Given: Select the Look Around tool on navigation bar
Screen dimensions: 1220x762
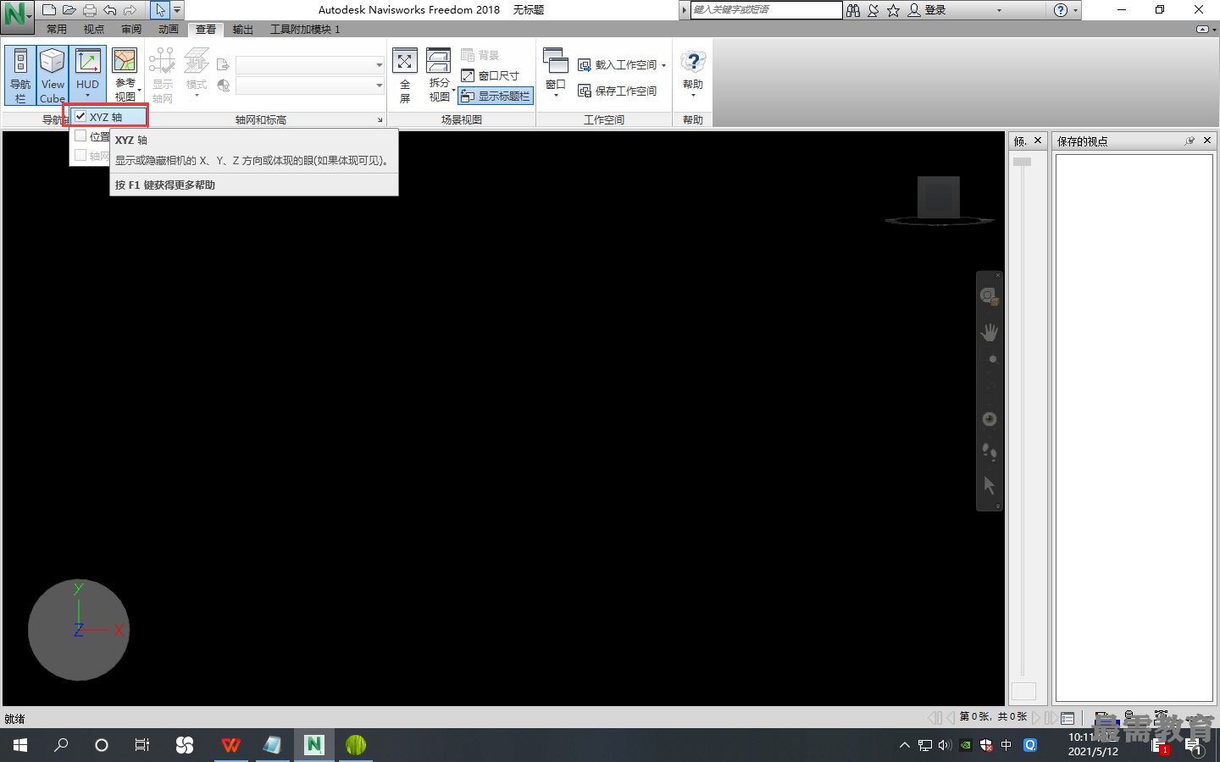Looking at the screenshot, I should pyautogui.click(x=990, y=419).
